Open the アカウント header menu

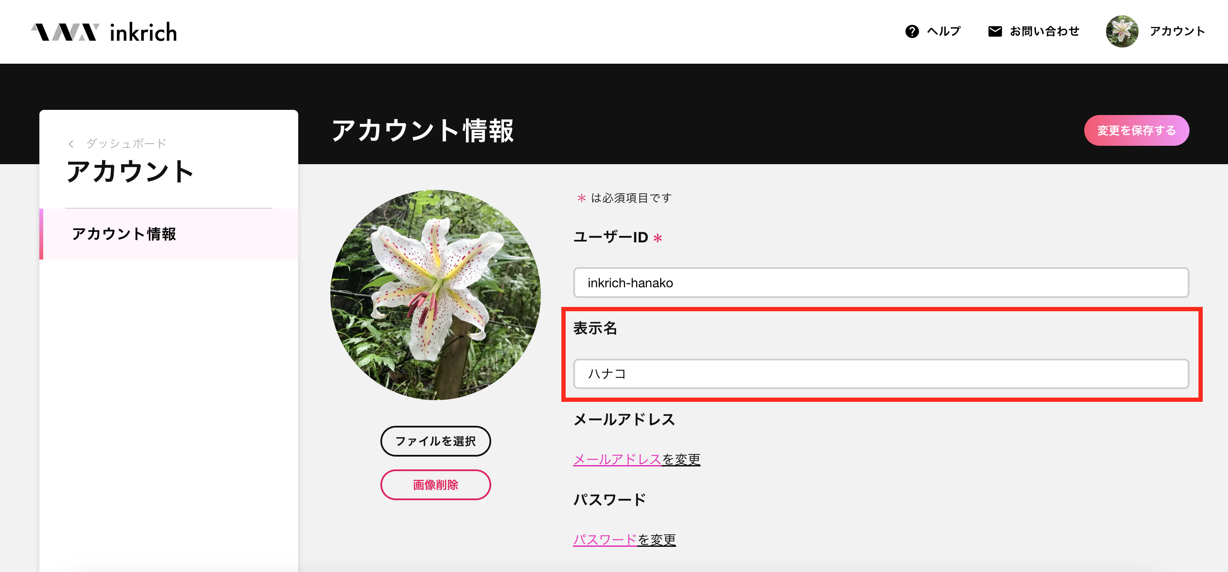(x=1177, y=32)
